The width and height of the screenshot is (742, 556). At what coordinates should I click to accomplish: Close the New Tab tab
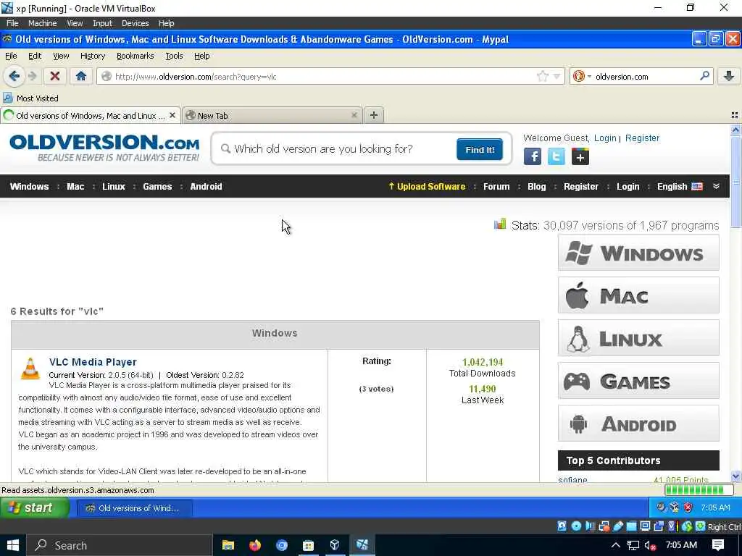click(354, 115)
